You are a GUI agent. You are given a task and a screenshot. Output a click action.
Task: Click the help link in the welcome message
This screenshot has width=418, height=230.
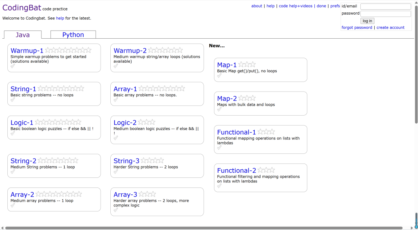60,19
